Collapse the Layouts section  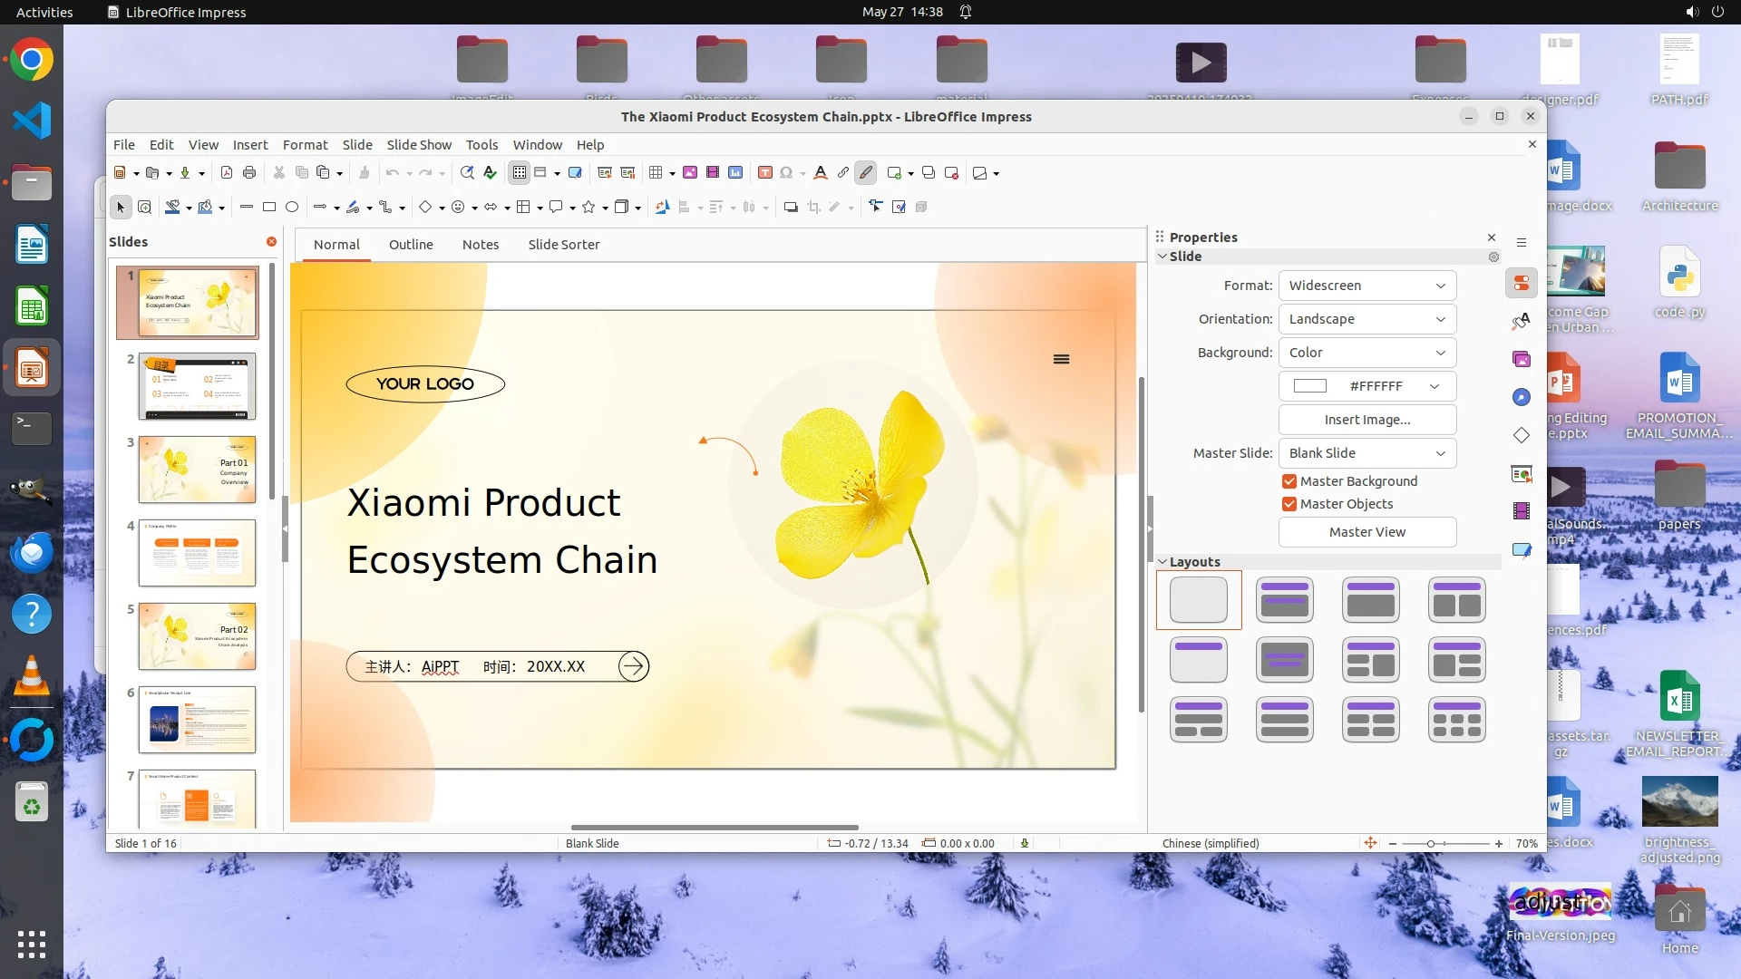click(x=1163, y=562)
